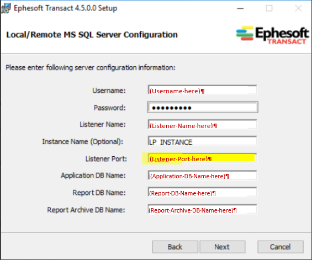Click the 'Report Archive DB Name:' label

pyautogui.click(x=86, y=210)
